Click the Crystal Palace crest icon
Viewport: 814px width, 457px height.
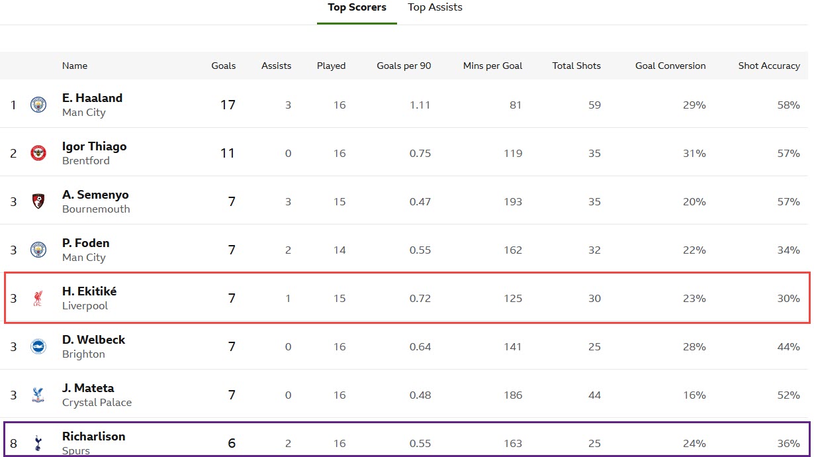(x=38, y=395)
